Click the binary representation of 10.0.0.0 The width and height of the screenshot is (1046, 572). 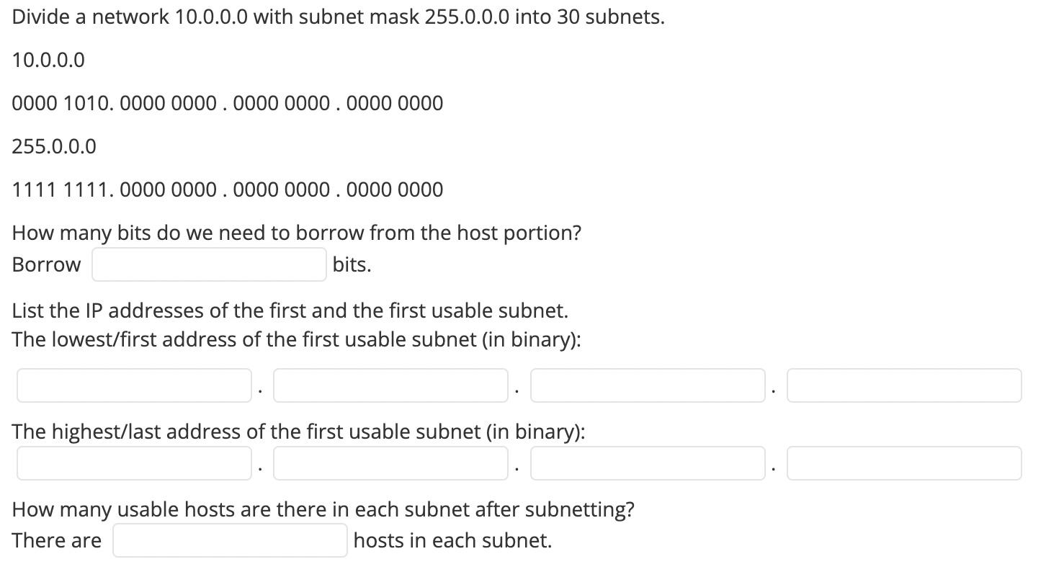227,103
